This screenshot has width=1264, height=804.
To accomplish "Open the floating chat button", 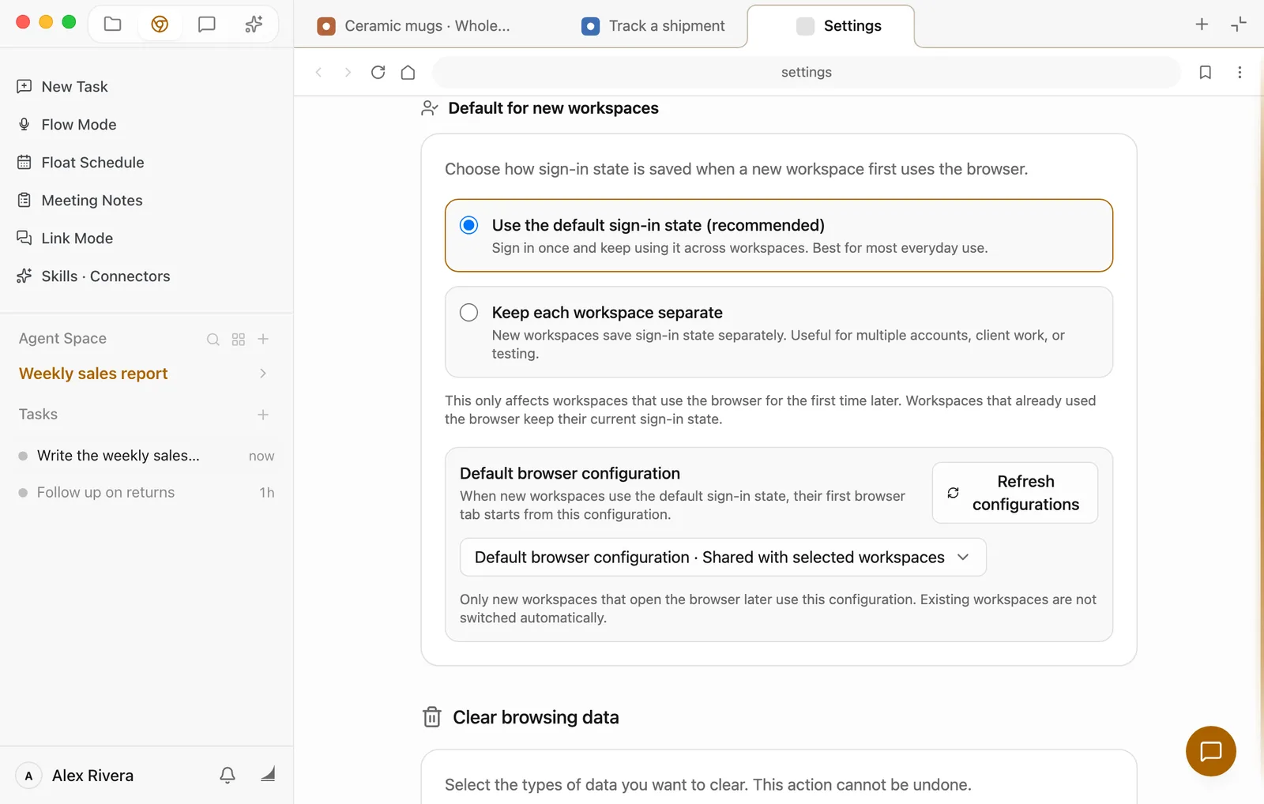I will (x=1210, y=751).
